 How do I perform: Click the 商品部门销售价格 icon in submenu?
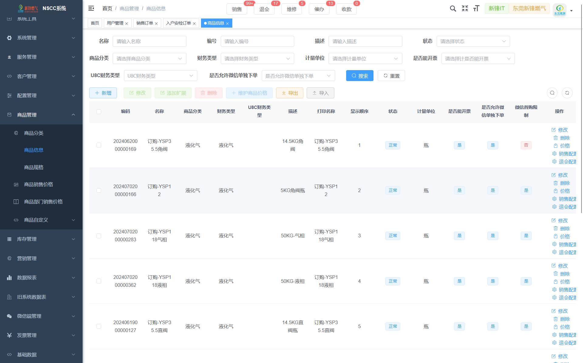(16, 202)
